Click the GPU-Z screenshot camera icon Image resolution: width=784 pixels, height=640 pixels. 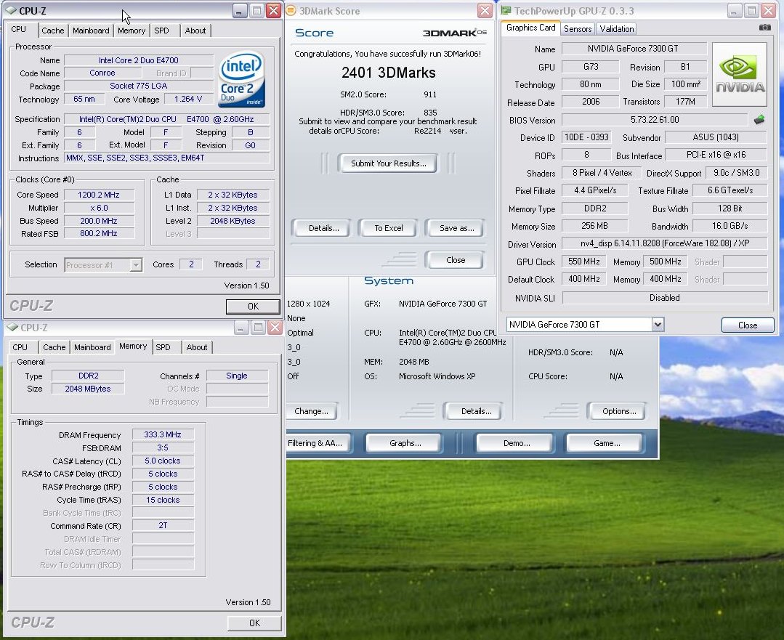pos(764,28)
